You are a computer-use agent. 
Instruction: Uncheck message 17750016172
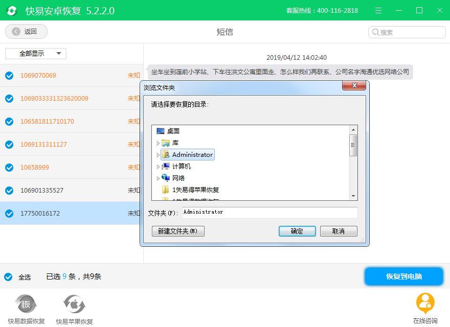(9, 213)
